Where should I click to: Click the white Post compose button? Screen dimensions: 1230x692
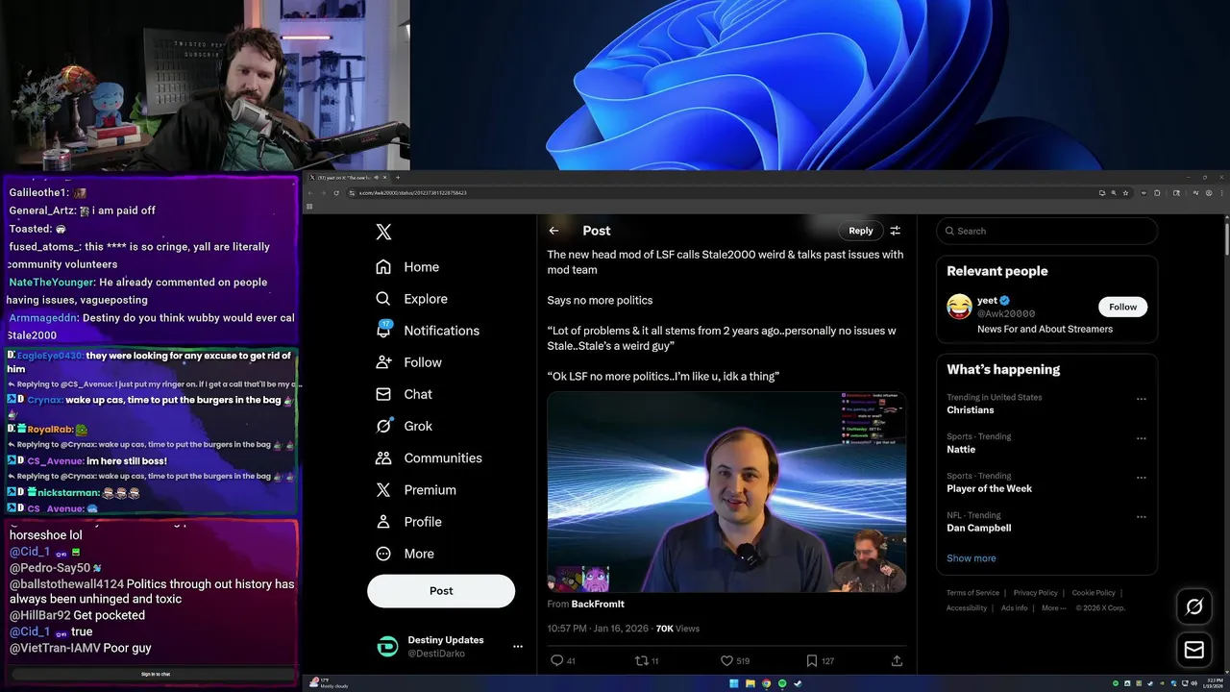[x=441, y=591]
